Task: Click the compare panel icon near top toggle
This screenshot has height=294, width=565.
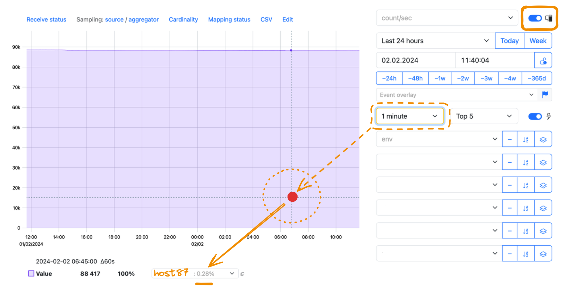Action: point(549,18)
